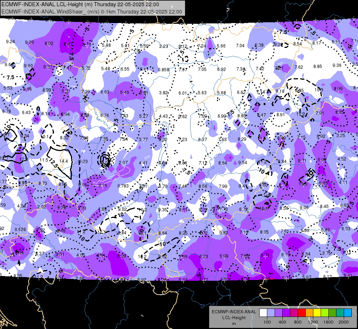The height and width of the screenshot is (329, 358).
Task: Click the wind shear value 3.25
Action: click(x=341, y=135)
